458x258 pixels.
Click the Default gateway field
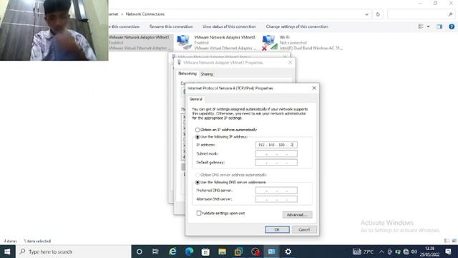coord(276,163)
